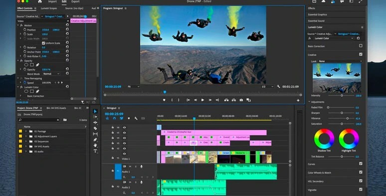Expand the 05 audio bin

(x=26, y=152)
